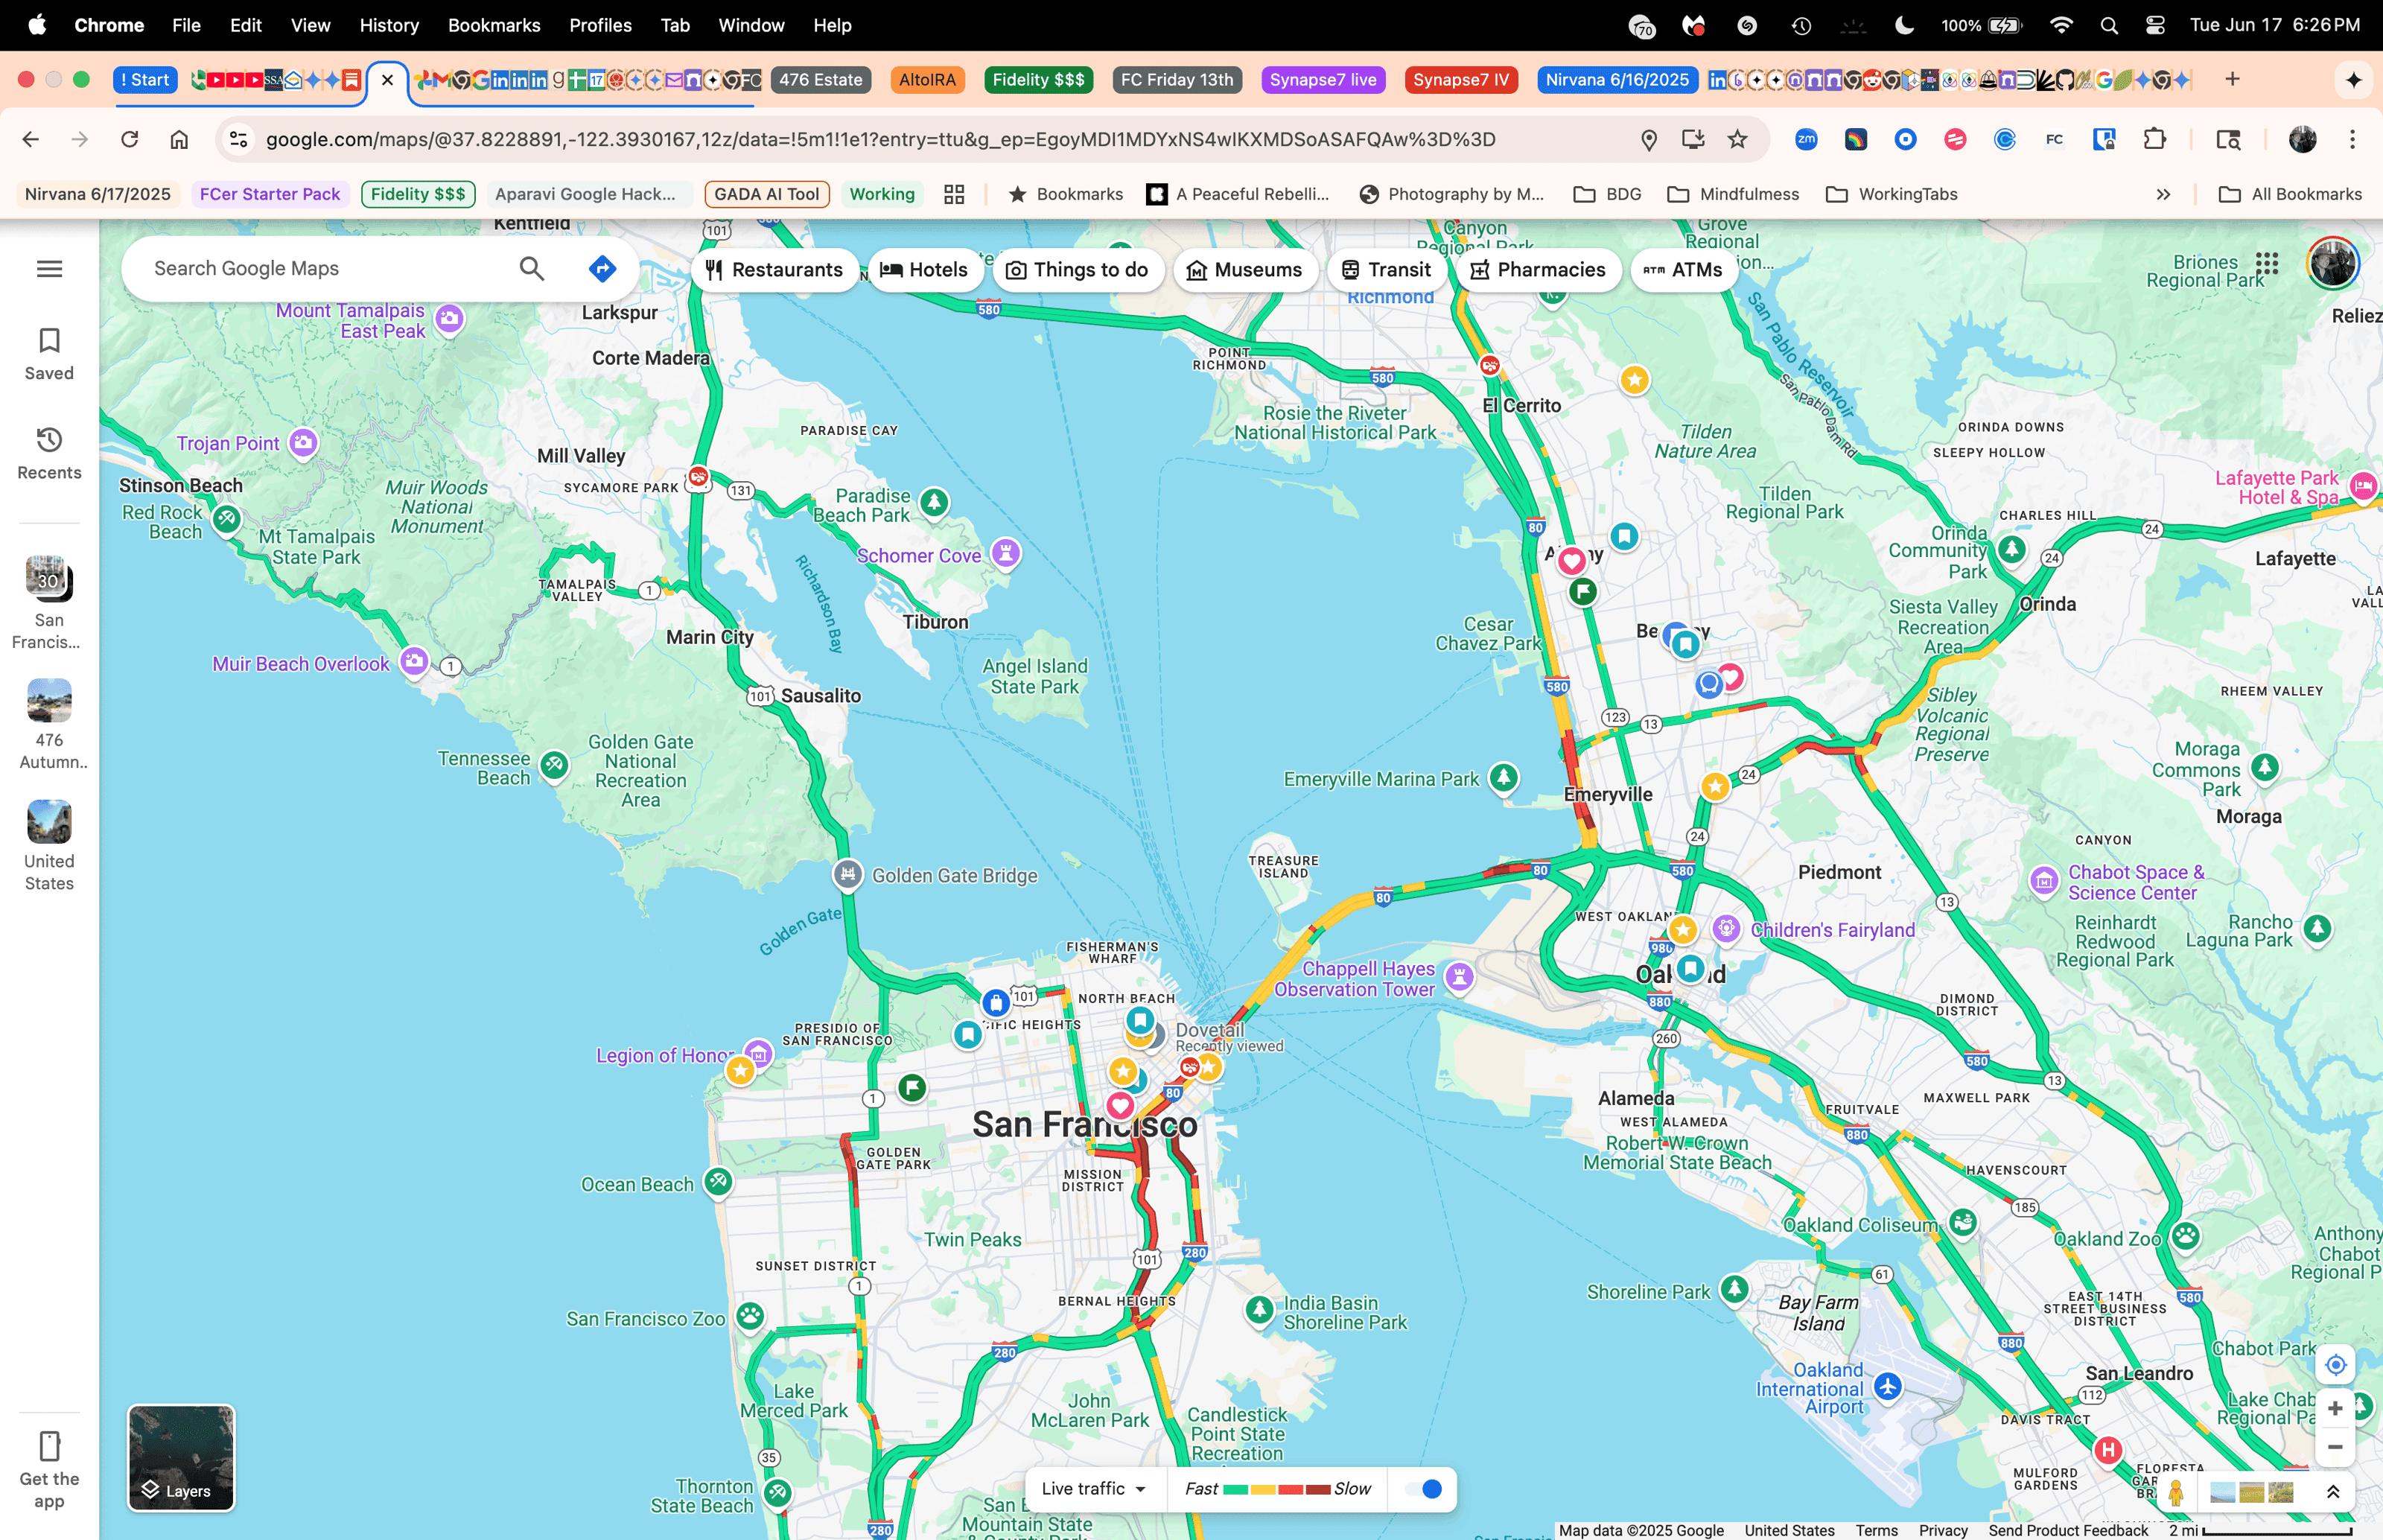Expand the map imagery options chevron
Viewport: 2383px width, 1540px height.
click(x=2333, y=1493)
